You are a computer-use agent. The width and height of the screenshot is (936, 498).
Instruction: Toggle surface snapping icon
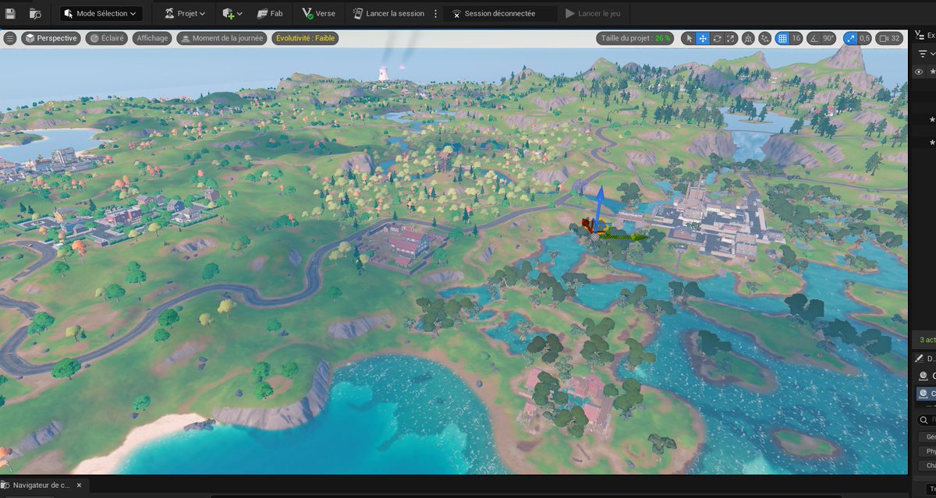(x=765, y=38)
